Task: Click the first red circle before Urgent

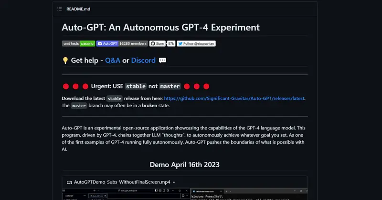Action: [65, 86]
